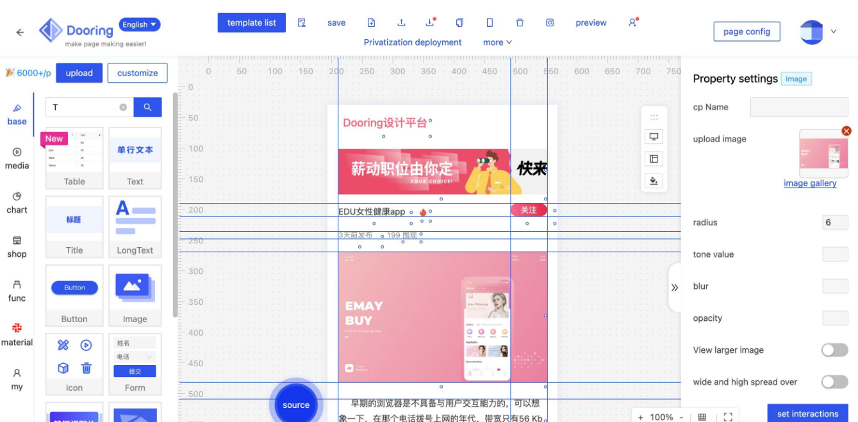
Task: Choose the Title component
Action: point(74,227)
